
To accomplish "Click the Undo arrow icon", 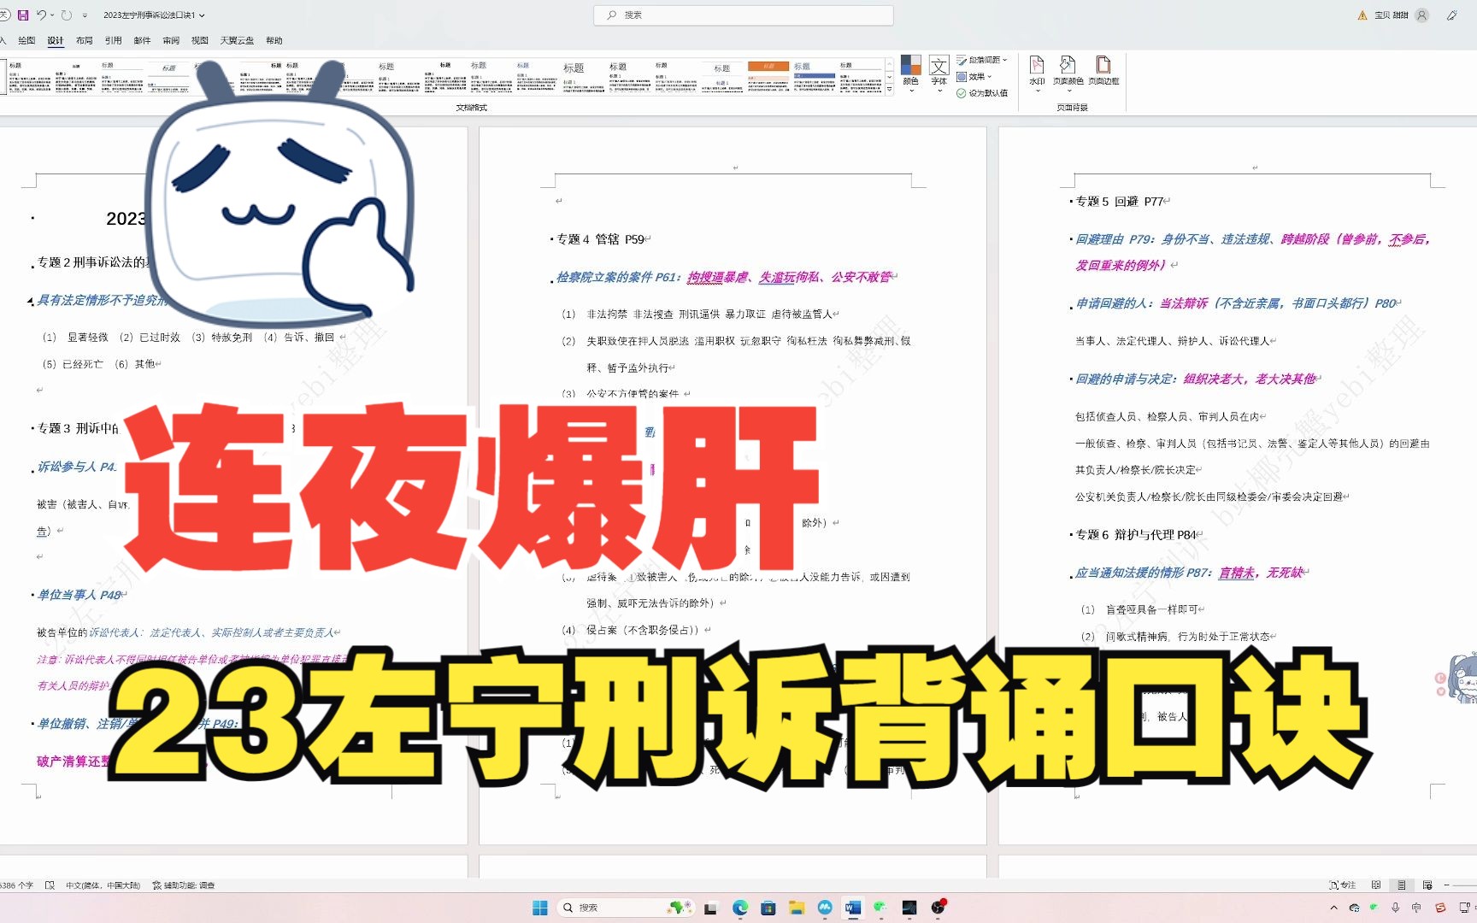I will click(41, 15).
